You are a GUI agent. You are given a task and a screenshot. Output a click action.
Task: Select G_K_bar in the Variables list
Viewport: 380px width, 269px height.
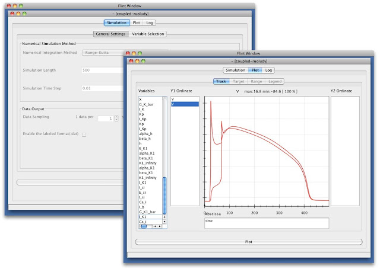coord(145,104)
